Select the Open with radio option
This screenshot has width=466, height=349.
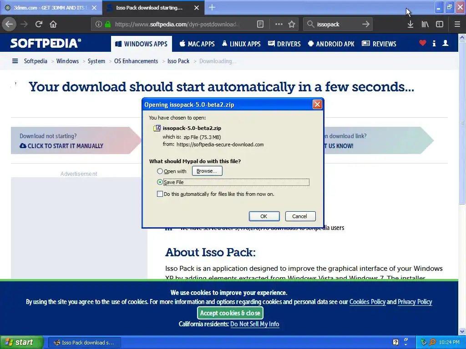pos(160,171)
